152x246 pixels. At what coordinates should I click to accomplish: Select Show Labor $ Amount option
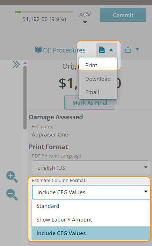pyautogui.click(x=91, y=220)
